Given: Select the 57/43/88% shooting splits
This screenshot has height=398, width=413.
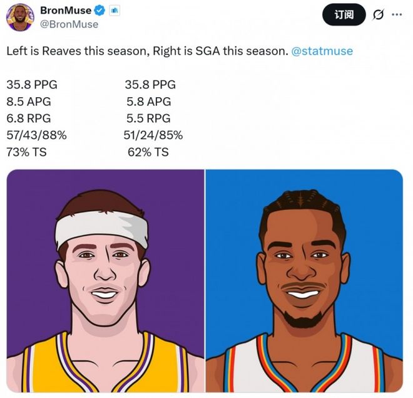Looking at the screenshot, I should (36, 135).
